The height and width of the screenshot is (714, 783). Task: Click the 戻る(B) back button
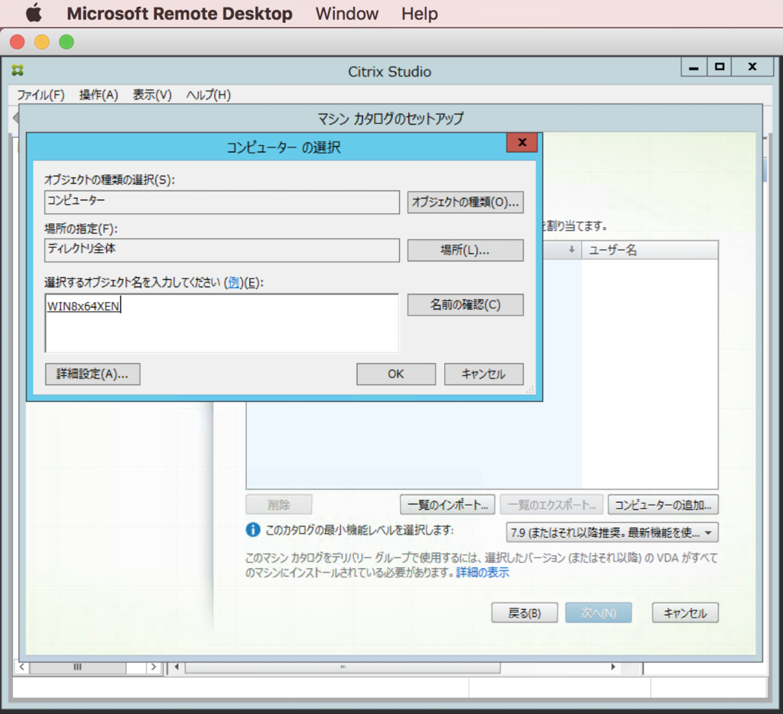[525, 612]
